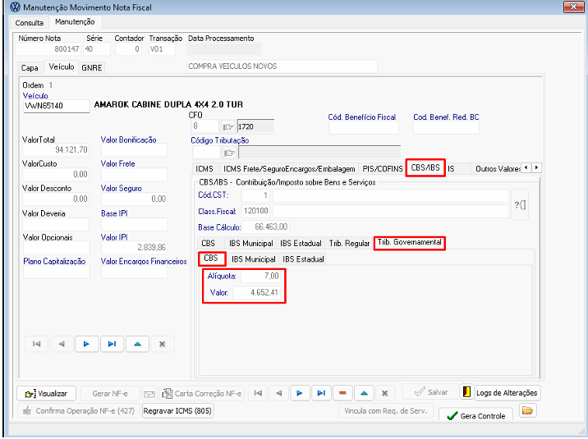Click the open folder icon beside Gera Controle
588x439 pixels.
[x=528, y=411]
